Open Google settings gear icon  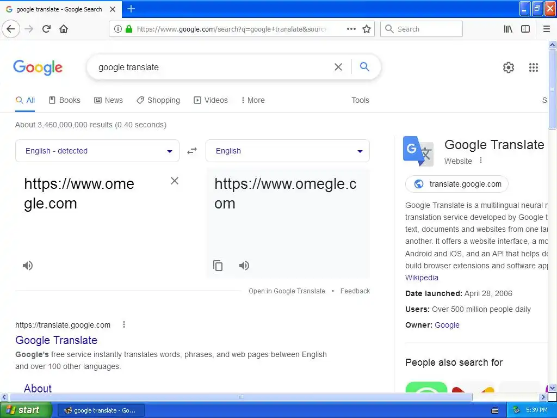[509, 67]
